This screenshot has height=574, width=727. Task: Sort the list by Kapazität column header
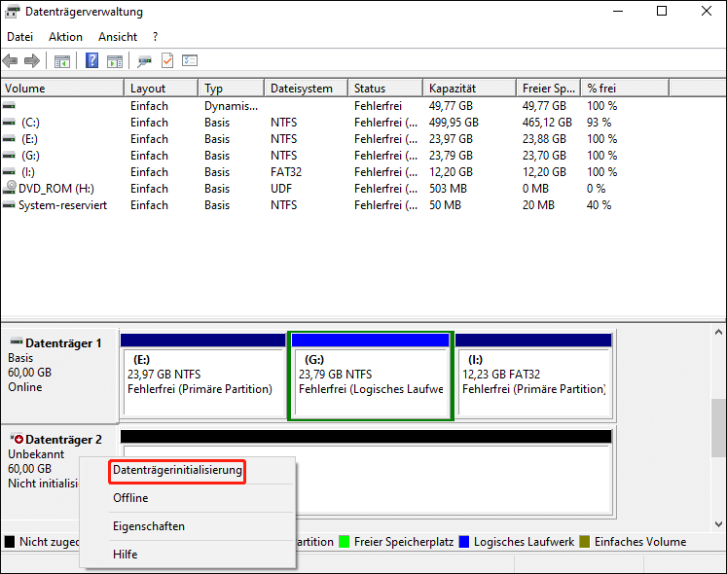pyautogui.click(x=452, y=89)
